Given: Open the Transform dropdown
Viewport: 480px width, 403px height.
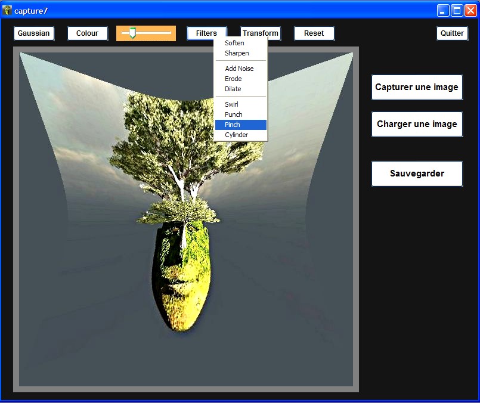Looking at the screenshot, I should click(x=261, y=33).
